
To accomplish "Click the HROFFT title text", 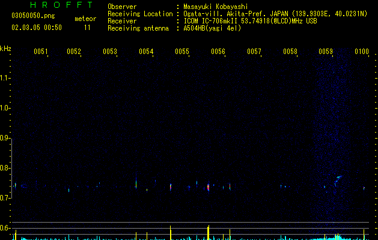I will 61,5.
